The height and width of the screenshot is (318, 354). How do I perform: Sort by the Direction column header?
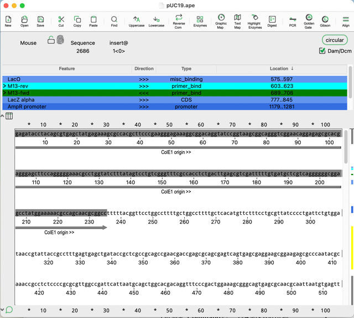[x=144, y=68]
